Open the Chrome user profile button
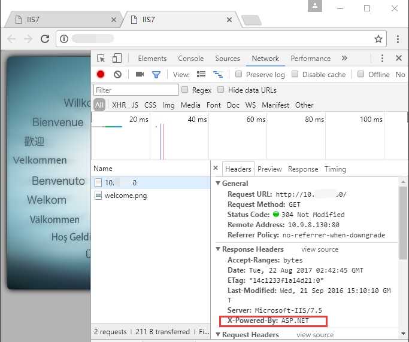Screen dimensions: 409x342 point(315,6)
